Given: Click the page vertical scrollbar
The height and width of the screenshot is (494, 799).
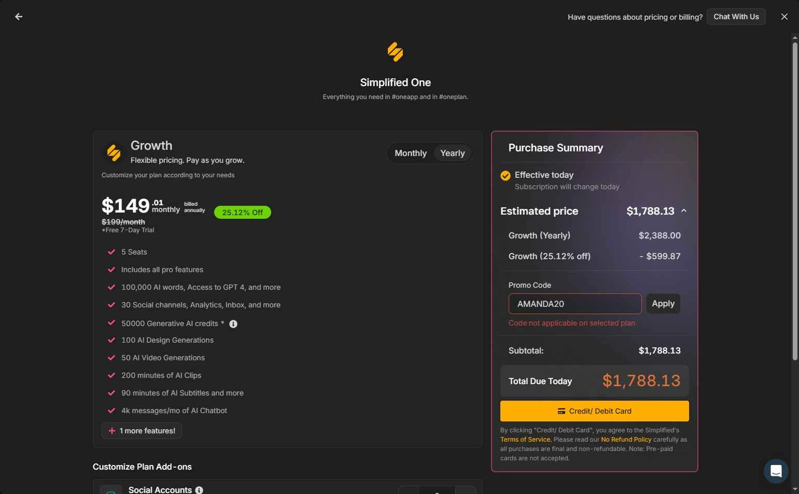Looking at the screenshot, I should pos(795,201).
